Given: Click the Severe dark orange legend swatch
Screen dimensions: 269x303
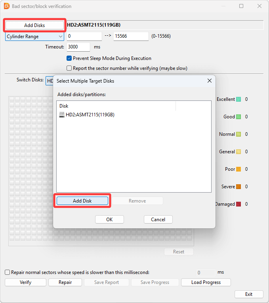Looking at the screenshot, I should pyautogui.click(x=238, y=187).
